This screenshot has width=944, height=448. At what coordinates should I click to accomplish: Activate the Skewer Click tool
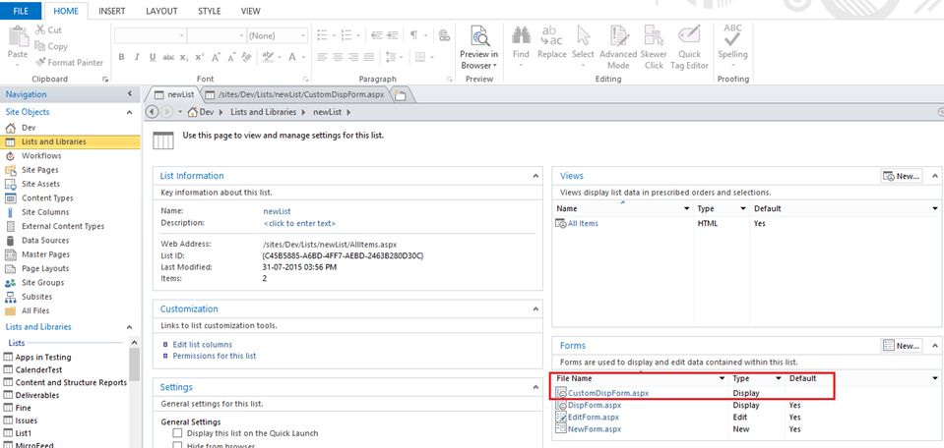(654, 48)
